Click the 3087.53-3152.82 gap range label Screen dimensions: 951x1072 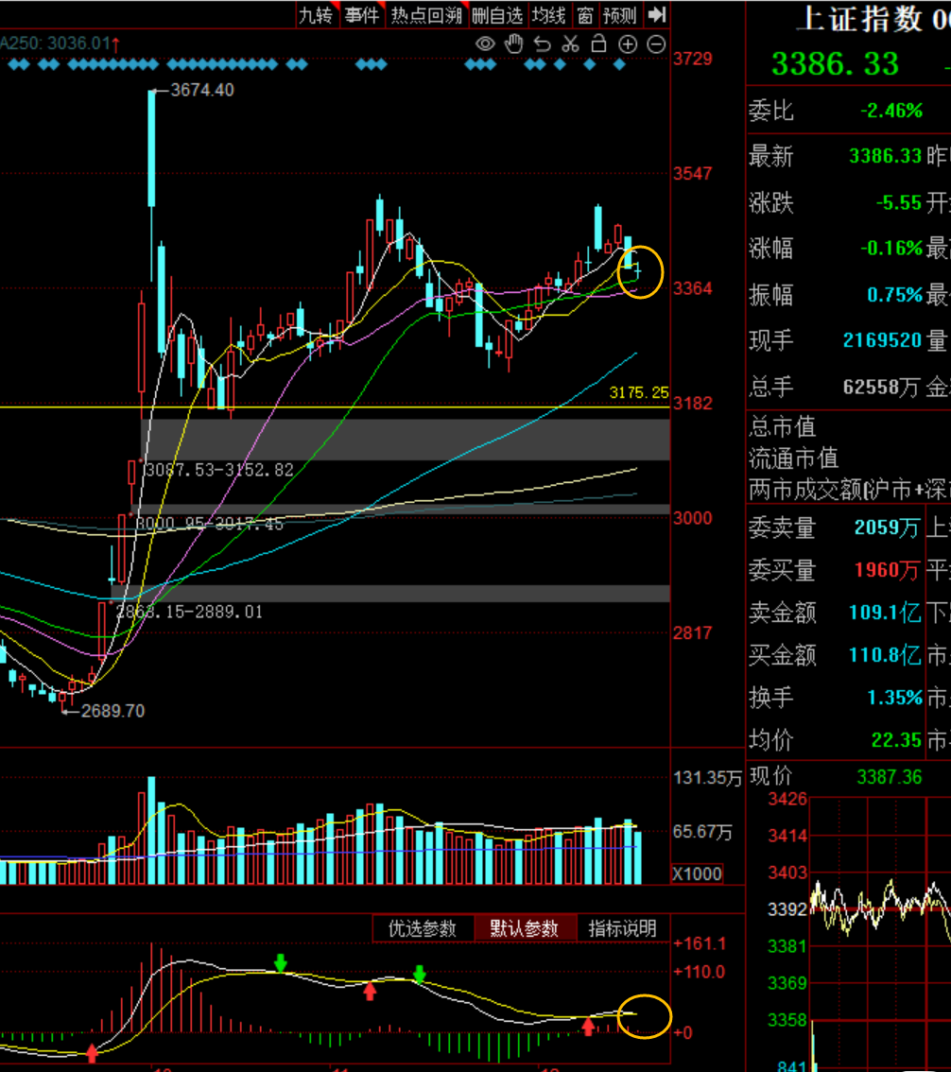tap(218, 470)
